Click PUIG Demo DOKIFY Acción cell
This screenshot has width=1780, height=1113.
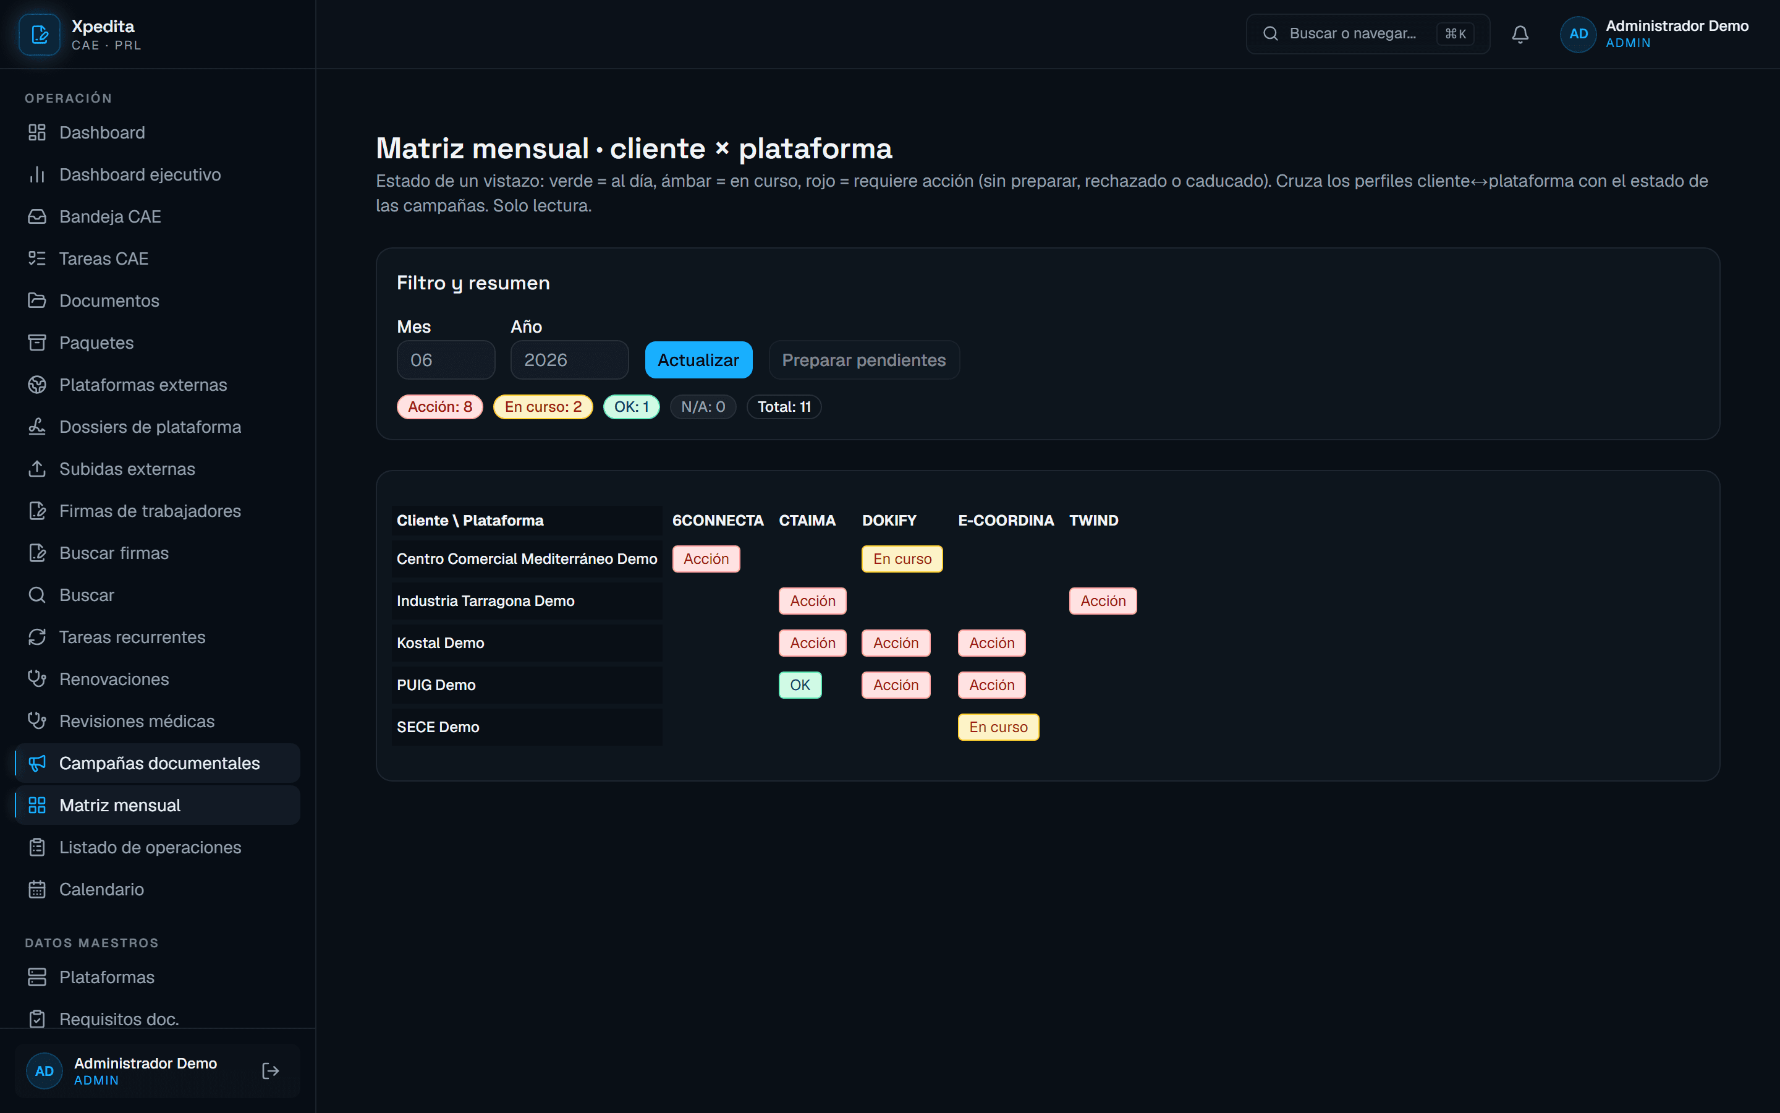895,684
